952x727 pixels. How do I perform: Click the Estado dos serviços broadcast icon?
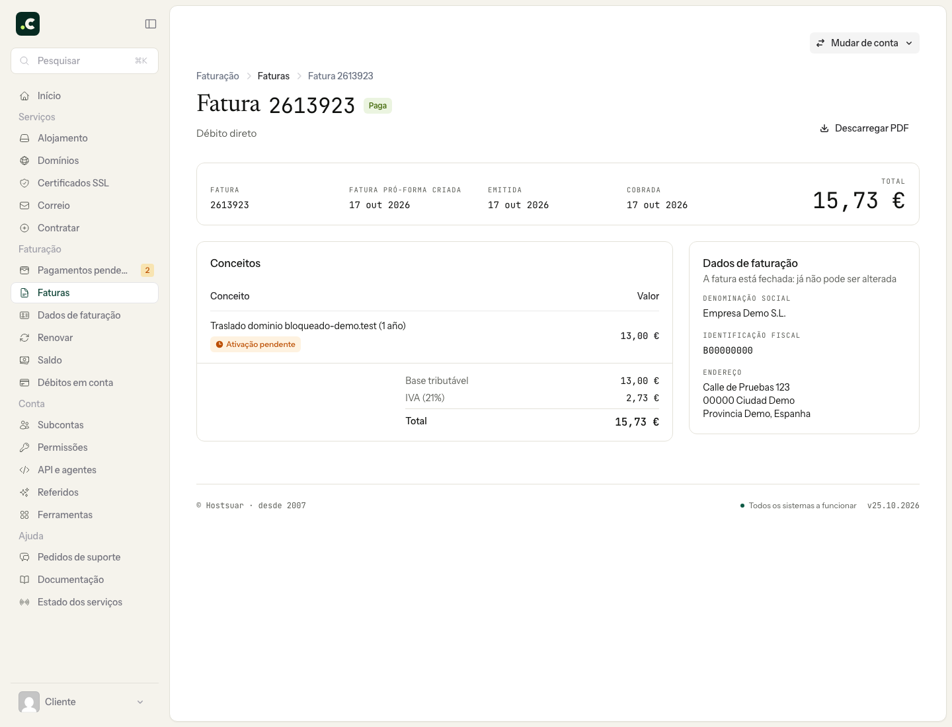24,602
